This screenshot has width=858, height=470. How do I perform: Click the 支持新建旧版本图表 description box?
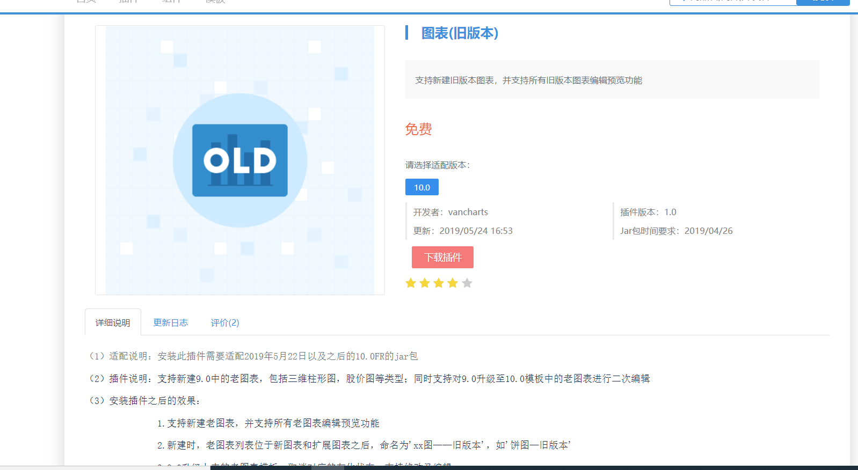coord(612,79)
